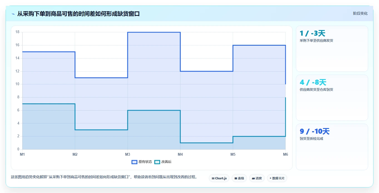Select the 表格 tag
Viewport: 379px width, 193px height.
(239, 178)
